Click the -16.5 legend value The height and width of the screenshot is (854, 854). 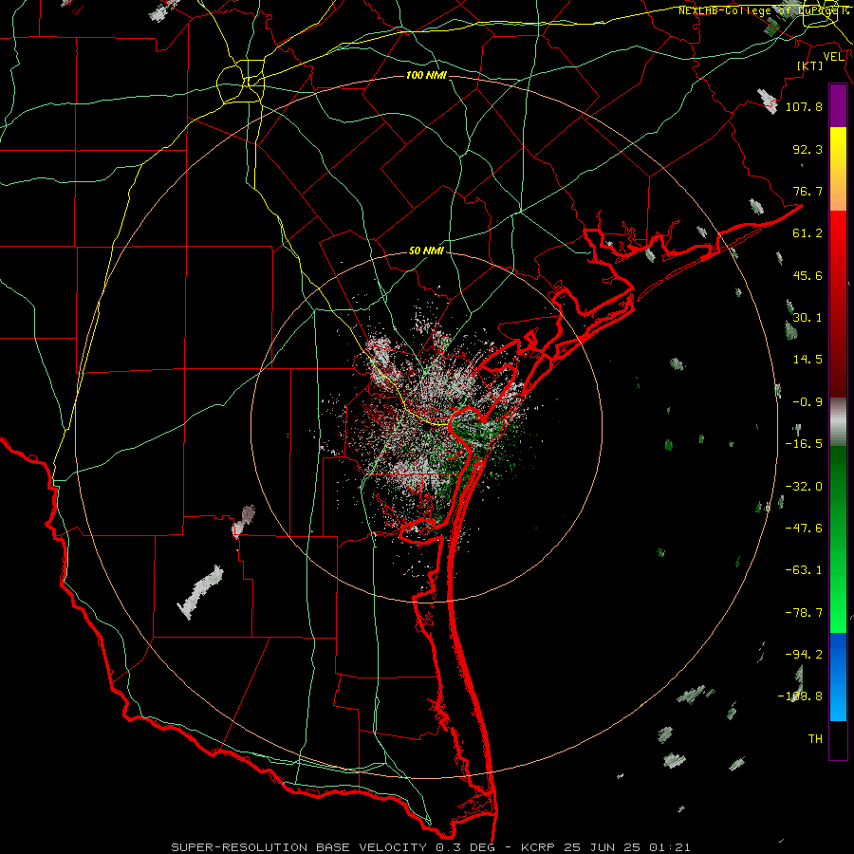[x=804, y=444]
